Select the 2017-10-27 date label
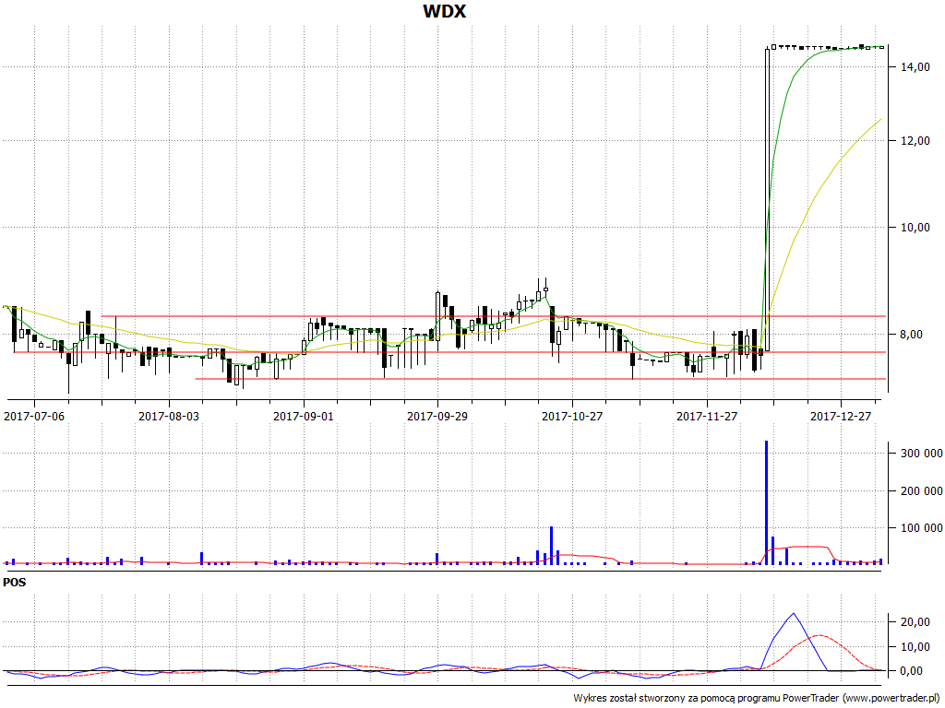 pos(572,416)
